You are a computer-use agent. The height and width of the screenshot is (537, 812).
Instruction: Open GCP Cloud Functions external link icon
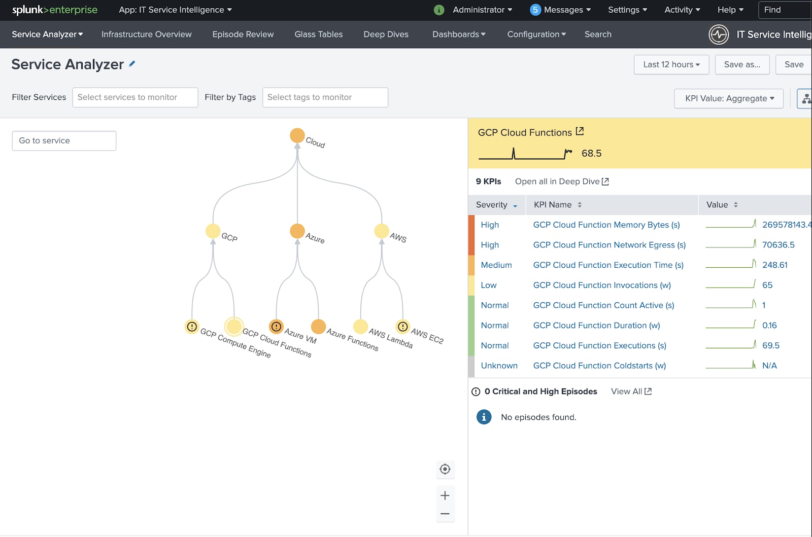pyautogui.click(x=580, y=131)
